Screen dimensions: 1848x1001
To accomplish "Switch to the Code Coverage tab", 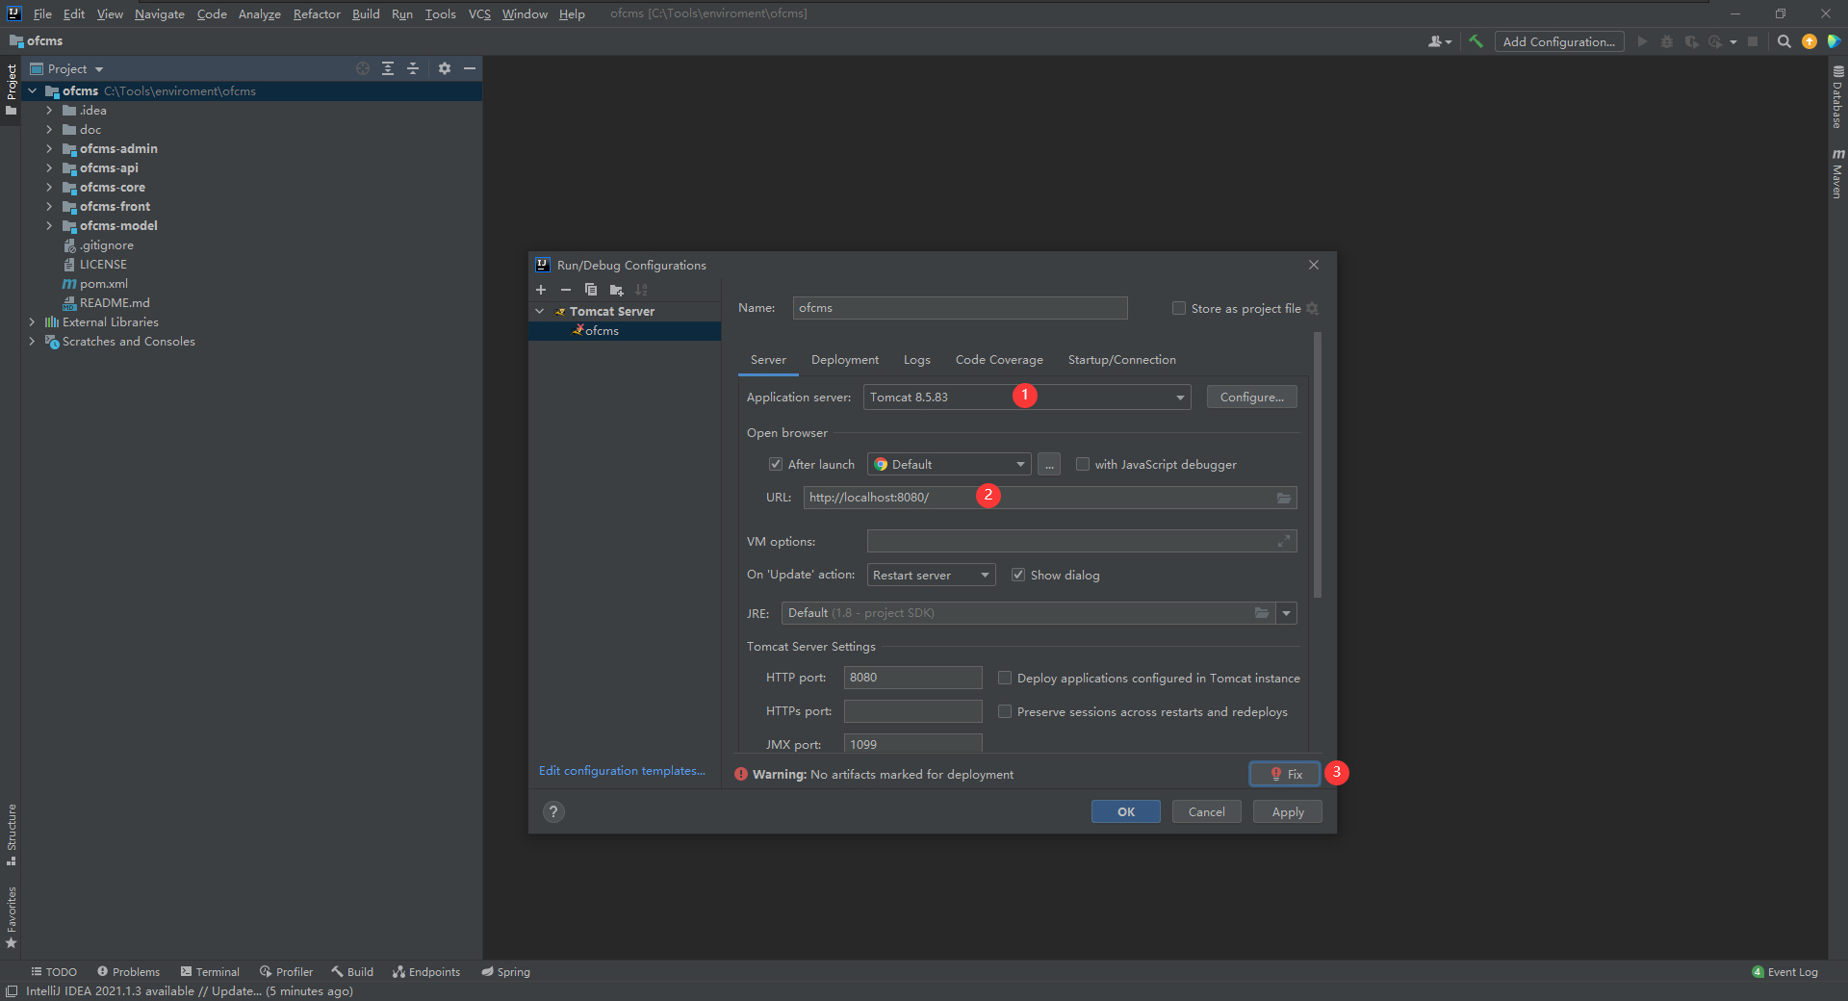I will pyautogui.click(x=999, y=360).
